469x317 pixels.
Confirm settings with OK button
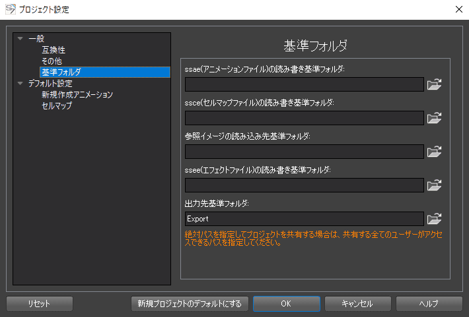coord(287,304)
